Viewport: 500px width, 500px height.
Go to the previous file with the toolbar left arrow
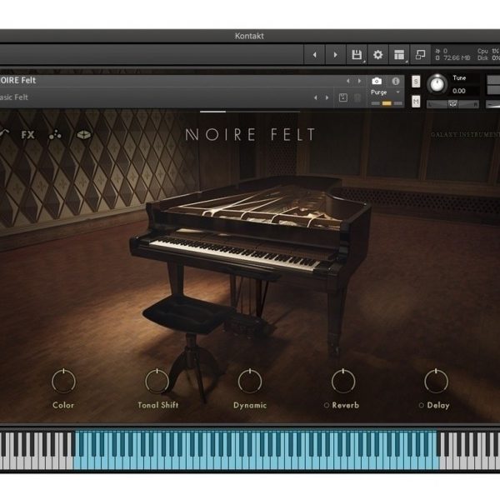(314, 55)
